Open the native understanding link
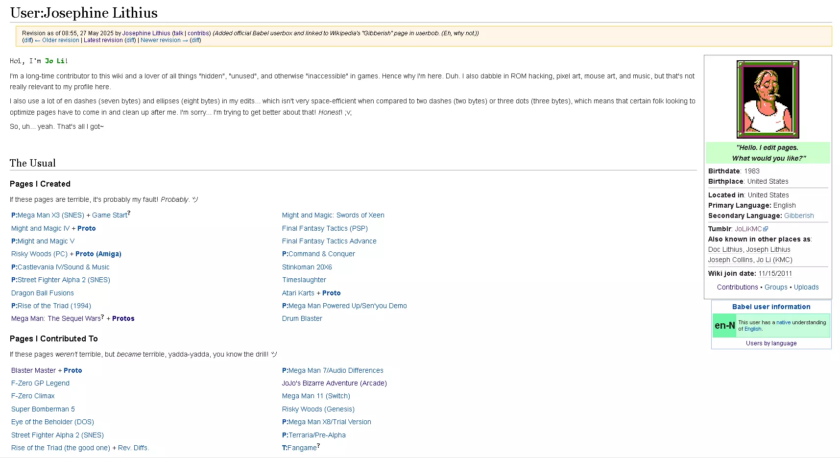Image resolution: width=840 pixels, height=458 pixels. click(783, 322)
